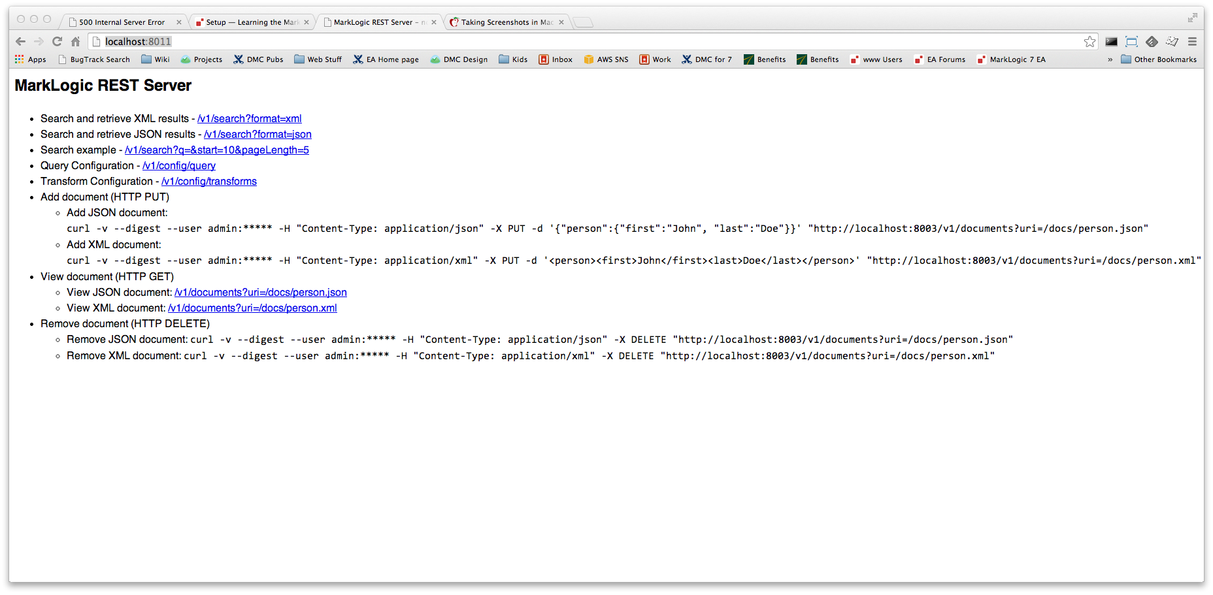Switch to the 500 Internal Server Error tab
The height and width of the screenshot is (595, 1213).
(122, 22)
